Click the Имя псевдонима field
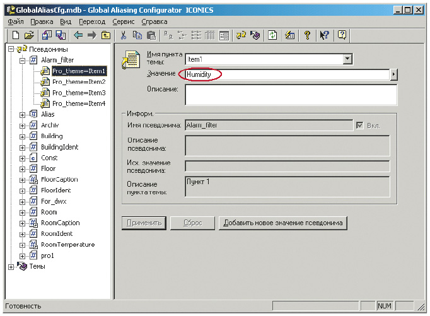Screen dimensions: 430x316 269,126
